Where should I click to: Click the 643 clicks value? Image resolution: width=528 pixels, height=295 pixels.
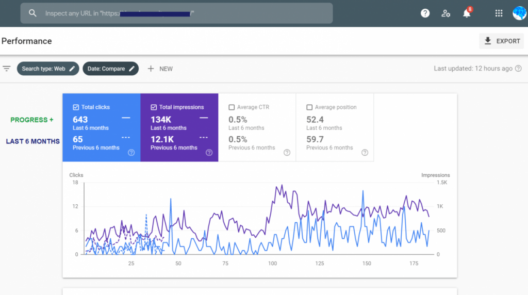point(80,120)
